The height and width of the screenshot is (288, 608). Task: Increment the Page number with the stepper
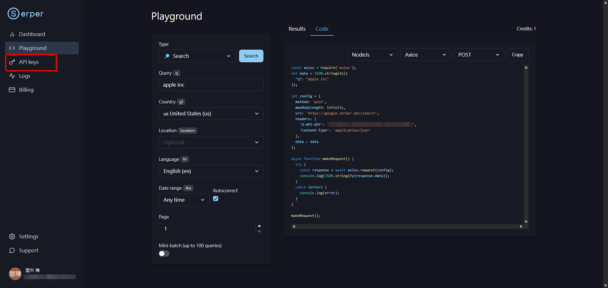pos(259,225)
